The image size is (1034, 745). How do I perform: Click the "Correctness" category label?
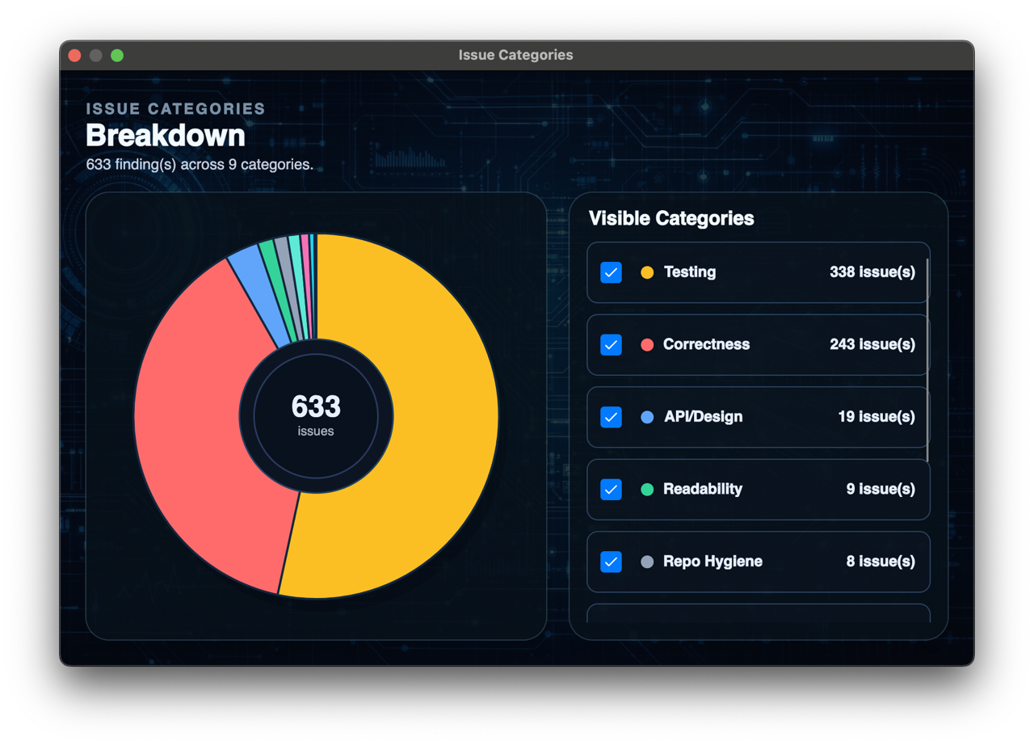tap(707, 345)
